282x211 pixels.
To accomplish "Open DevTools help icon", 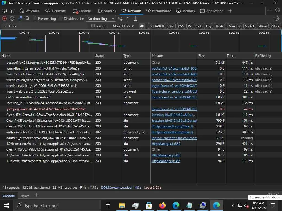I will (278, 10).
